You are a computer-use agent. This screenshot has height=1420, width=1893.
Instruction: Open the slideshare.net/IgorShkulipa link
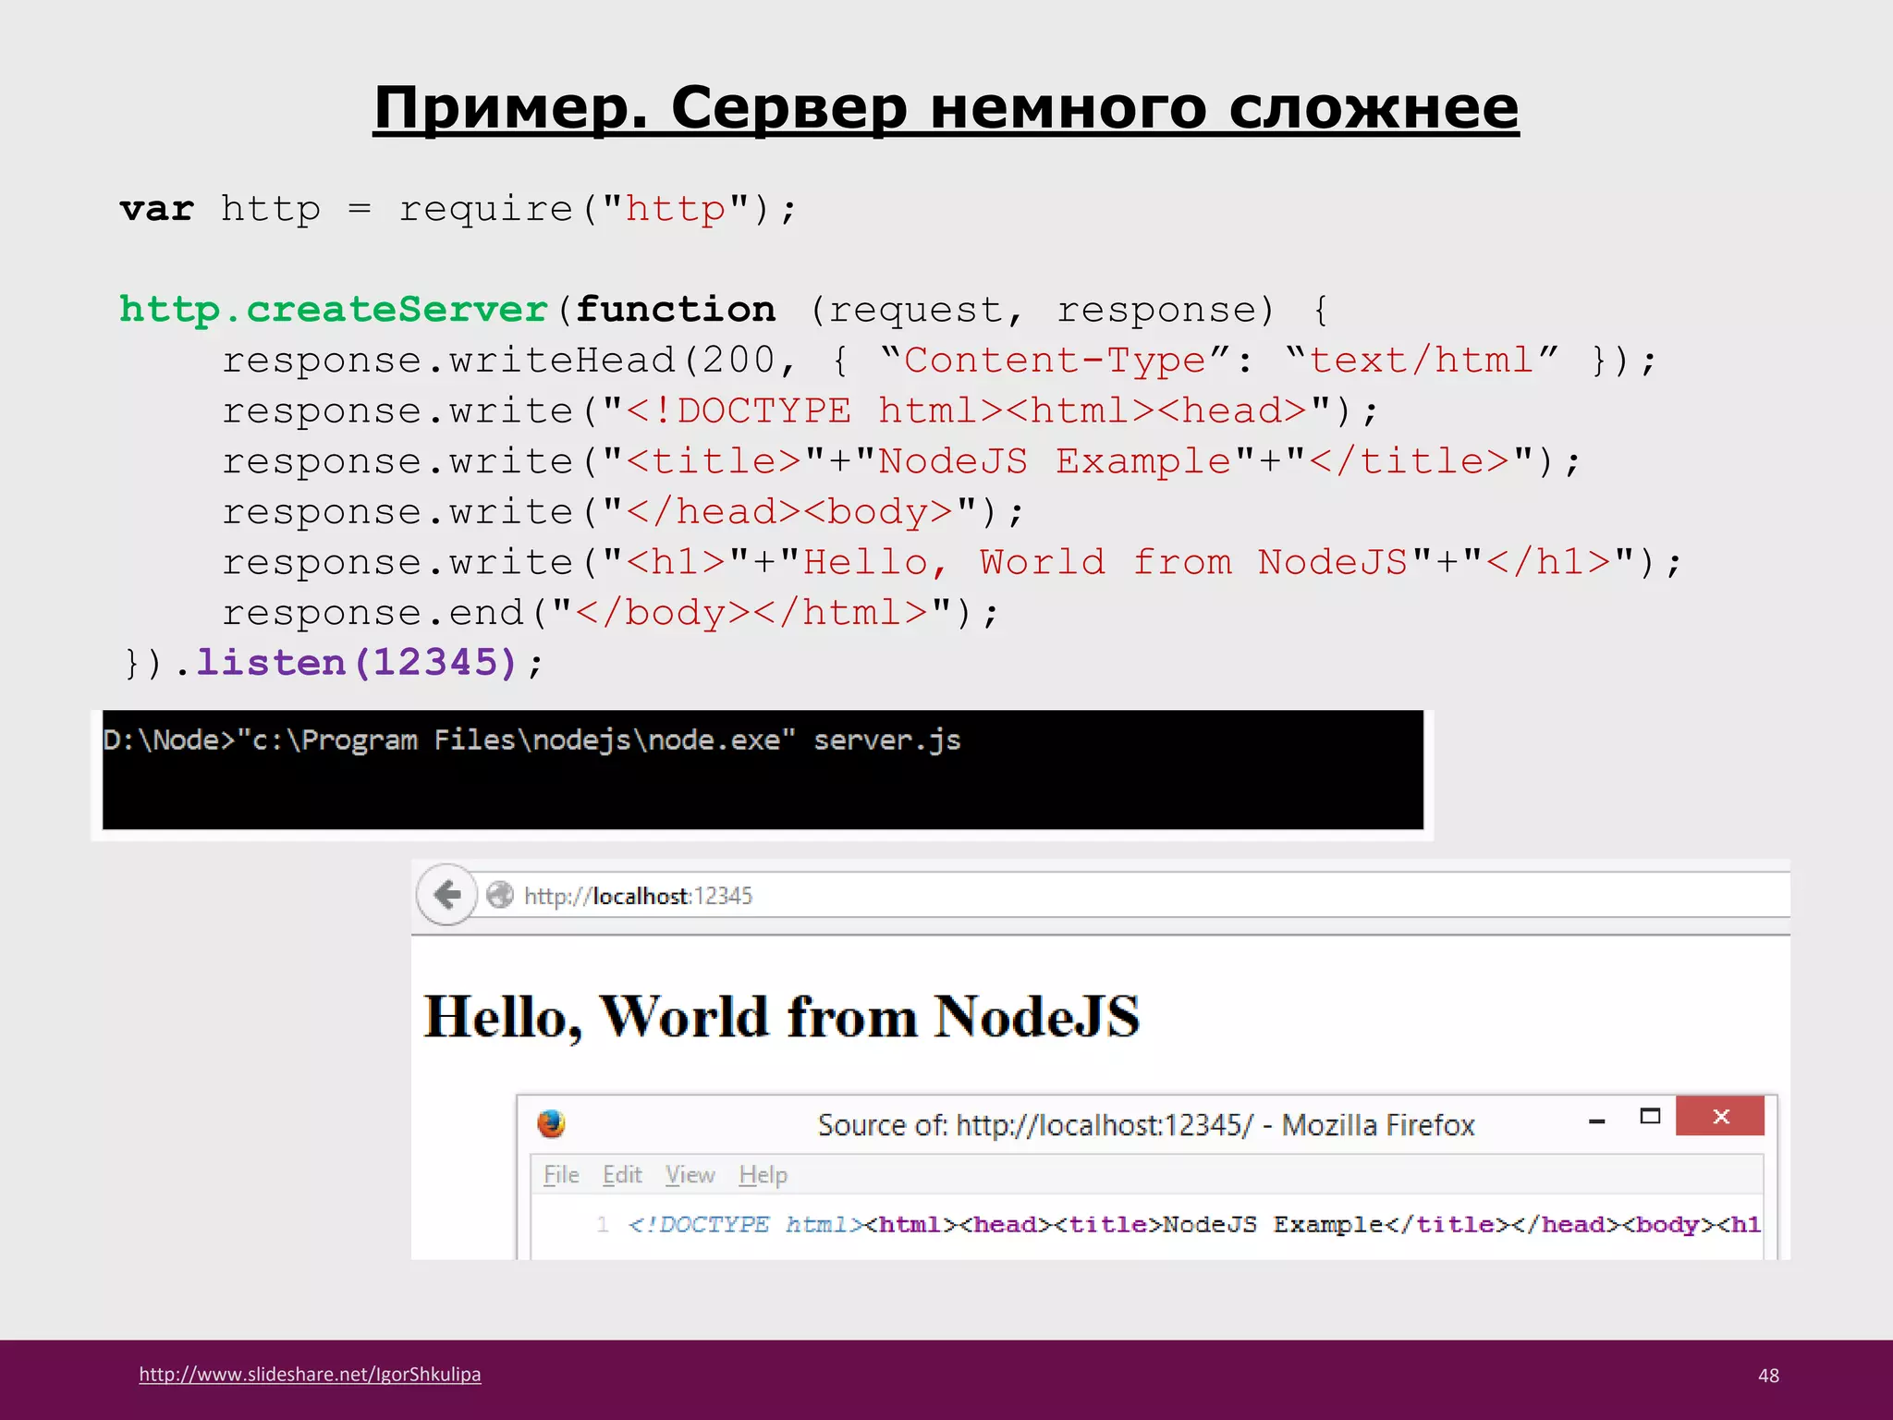coord(310,1374)
